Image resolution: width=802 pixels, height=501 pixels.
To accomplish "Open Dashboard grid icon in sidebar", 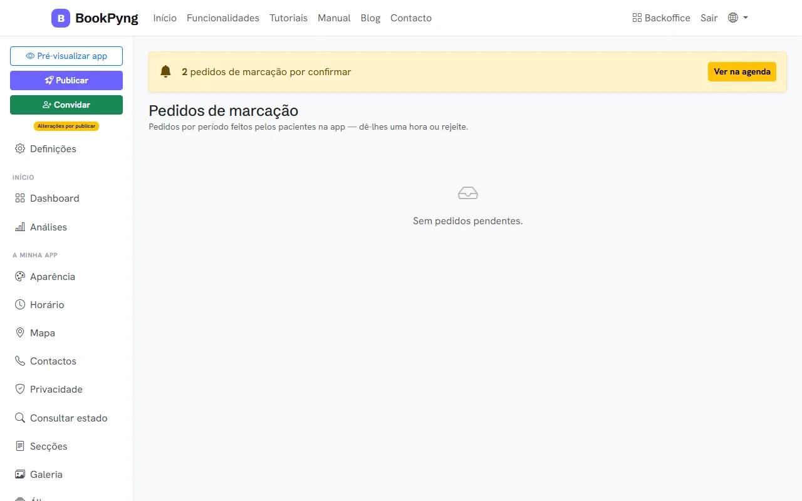I will pos(20,198).
